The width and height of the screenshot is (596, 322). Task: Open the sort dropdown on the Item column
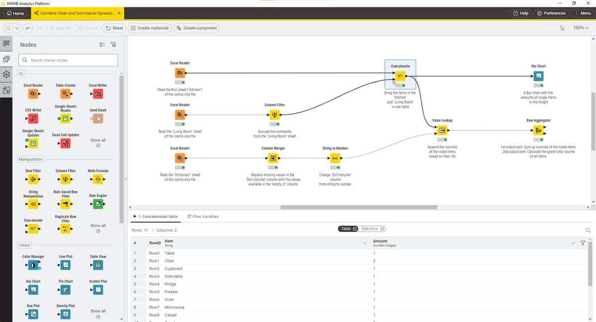(x=364, y=243)
